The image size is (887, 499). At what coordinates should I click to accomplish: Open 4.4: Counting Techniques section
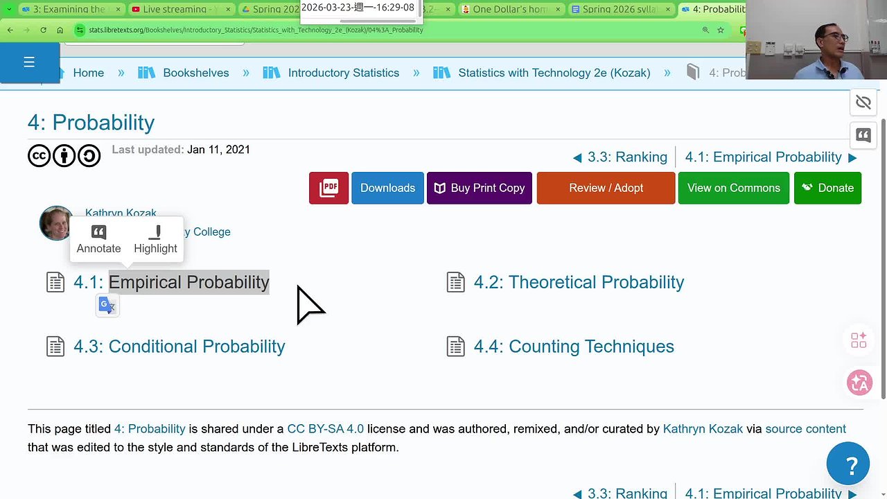574,347
